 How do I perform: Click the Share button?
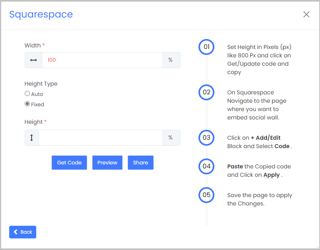141,163
